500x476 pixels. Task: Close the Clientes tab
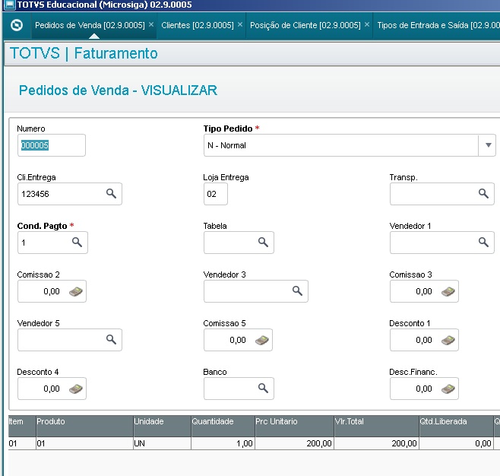pyautogui.click(x=240, y=24)
